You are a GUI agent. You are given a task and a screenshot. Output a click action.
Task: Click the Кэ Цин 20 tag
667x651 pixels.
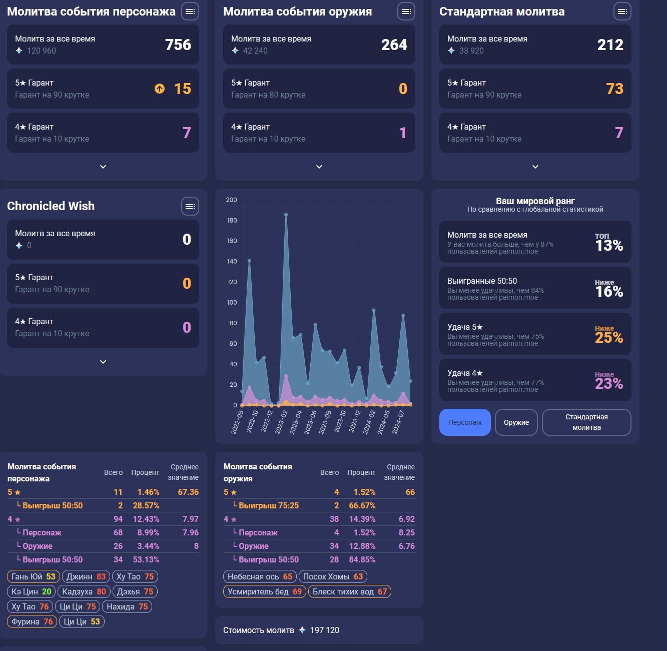click(x=32, y=591)
